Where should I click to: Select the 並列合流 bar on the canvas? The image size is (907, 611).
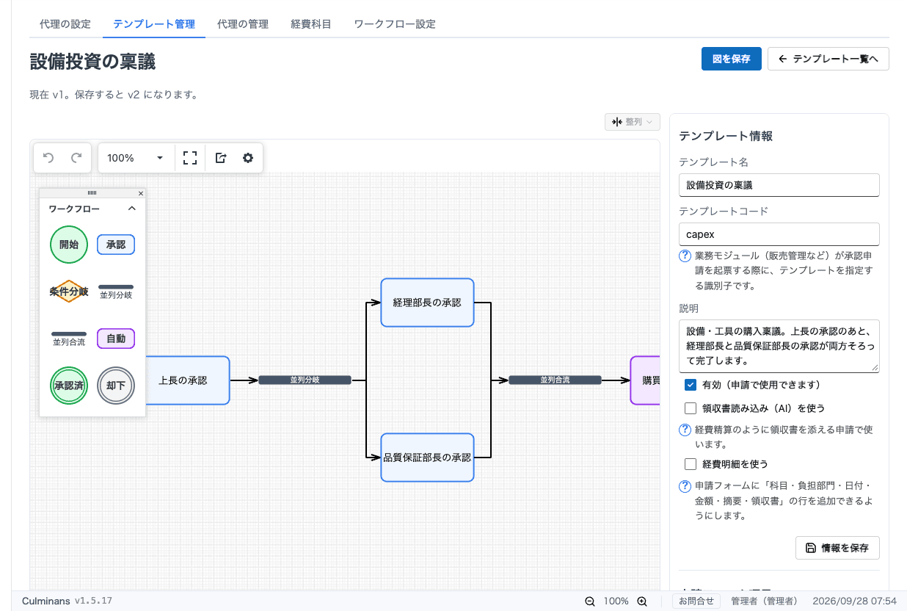[x=555, y=380]
